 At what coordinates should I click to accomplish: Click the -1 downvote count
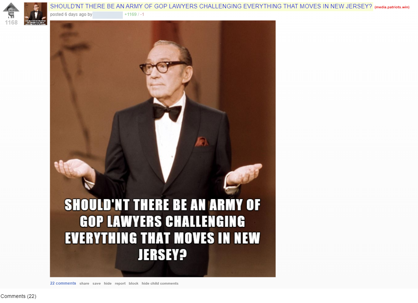(142, 14)
